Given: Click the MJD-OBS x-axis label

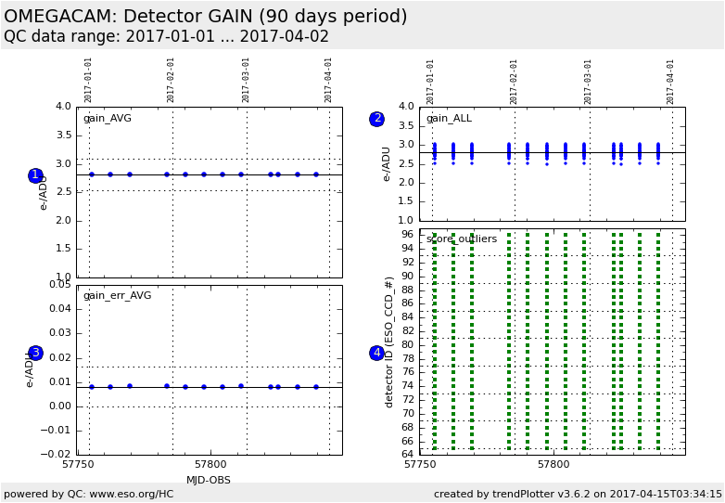Looking at the screenshot, I should (x=209, y=480).
